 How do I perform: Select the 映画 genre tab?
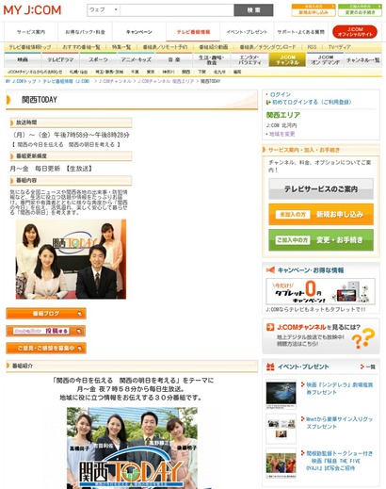(23, 59)
